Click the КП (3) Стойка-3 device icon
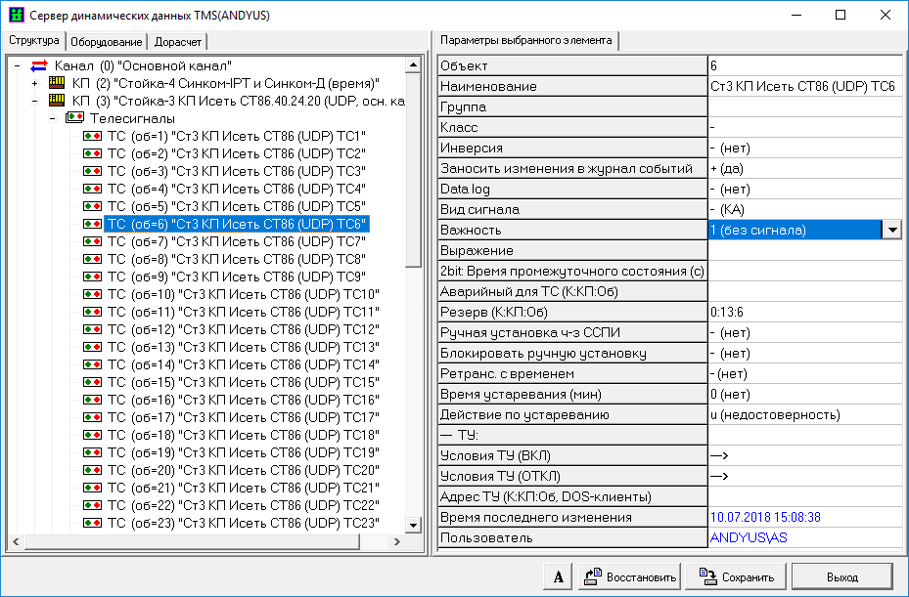909x597 pixels. pos(58,101)
